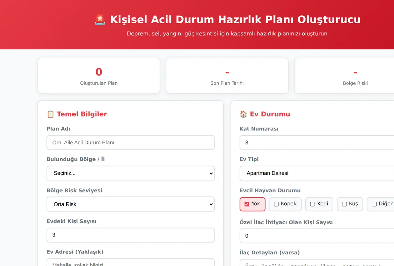Screen dimensions: 394x266
Task: Click the clipboard icon beside Temel Bilgiler
Action: click(x=50, y=114)
